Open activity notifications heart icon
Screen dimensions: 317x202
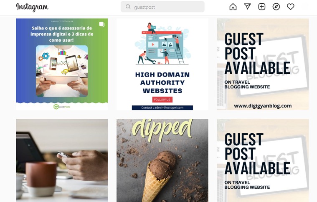(291, 7)
